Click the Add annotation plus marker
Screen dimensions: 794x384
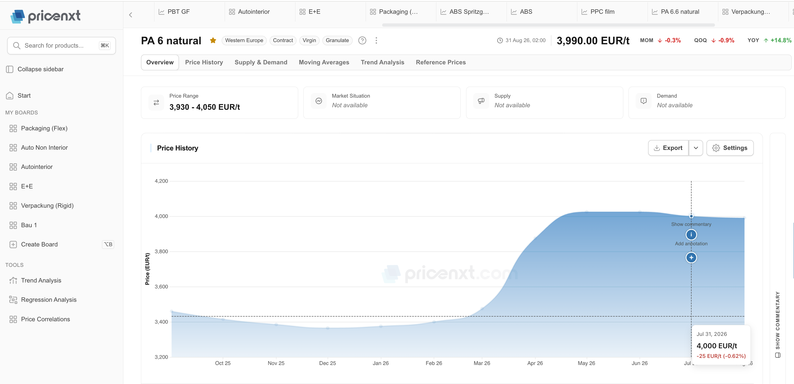pos(691,257)
